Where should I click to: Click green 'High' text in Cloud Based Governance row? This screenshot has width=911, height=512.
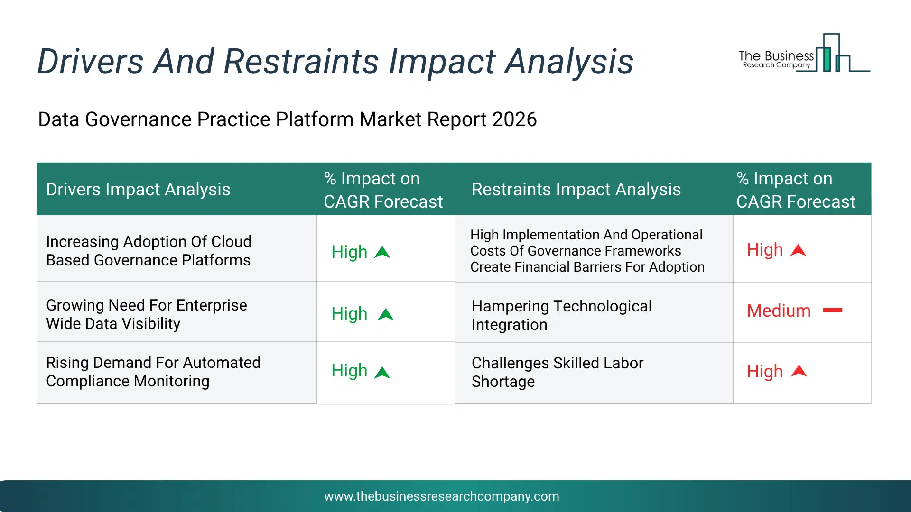pyautogui.click(x=349, y=252)
